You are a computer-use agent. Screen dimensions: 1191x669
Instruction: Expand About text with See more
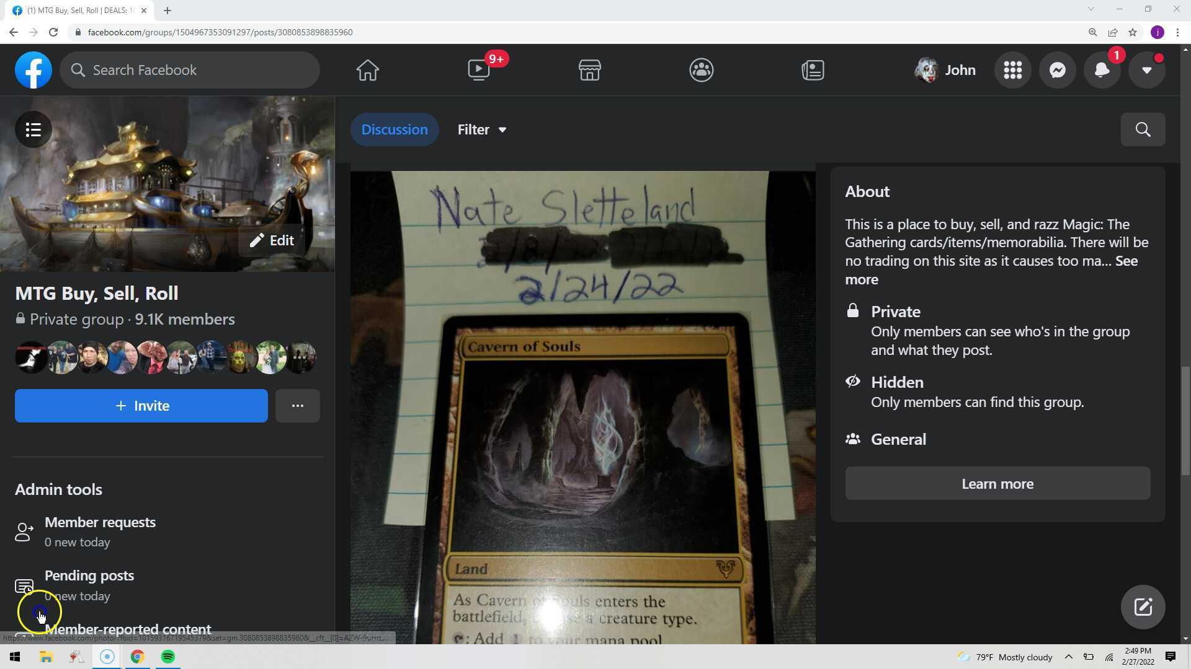[1126, 261]
